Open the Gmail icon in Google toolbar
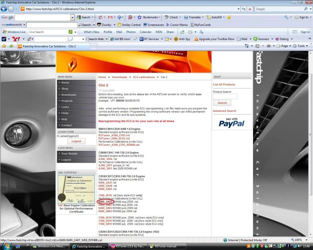 tap(110, 17)
